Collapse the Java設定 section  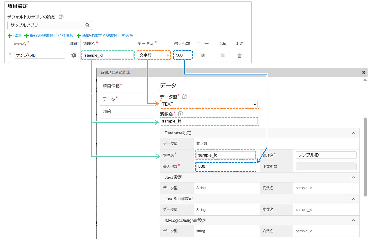point(353,177)
